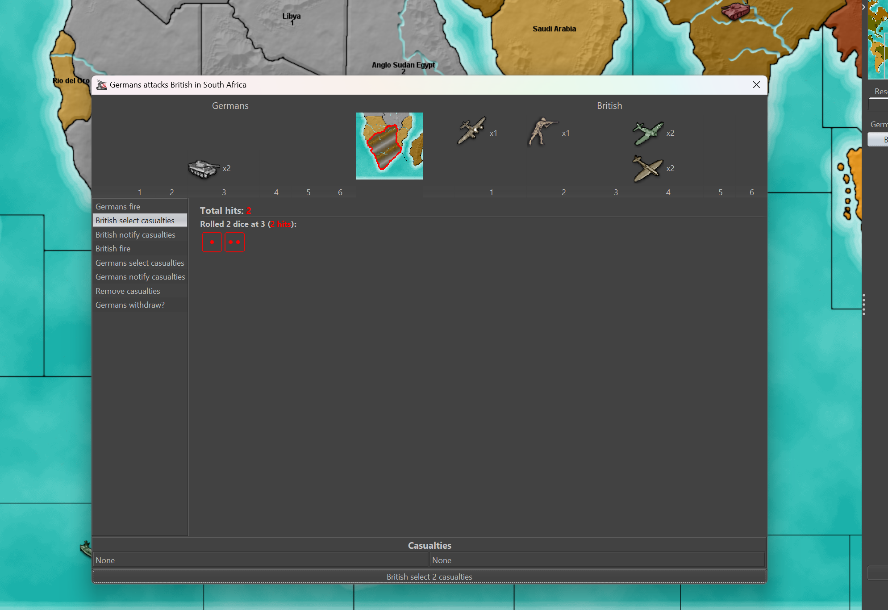Viewport: 888px width, 610px height.
Task: Click the 'British select 2 casualties' button
Action: 429,577
